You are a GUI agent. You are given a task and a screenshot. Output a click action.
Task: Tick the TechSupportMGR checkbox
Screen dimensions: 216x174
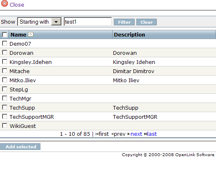pos(5,116)
